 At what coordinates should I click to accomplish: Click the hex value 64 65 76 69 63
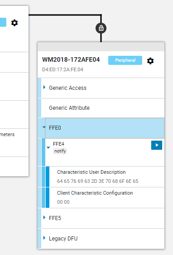pos(73,181)
